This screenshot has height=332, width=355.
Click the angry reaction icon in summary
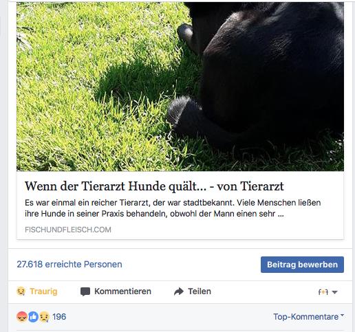click(x=22, y=317)
